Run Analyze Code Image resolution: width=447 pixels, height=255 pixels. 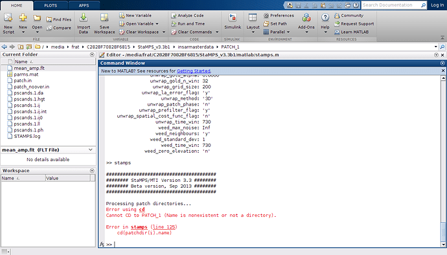click(187, 16)
